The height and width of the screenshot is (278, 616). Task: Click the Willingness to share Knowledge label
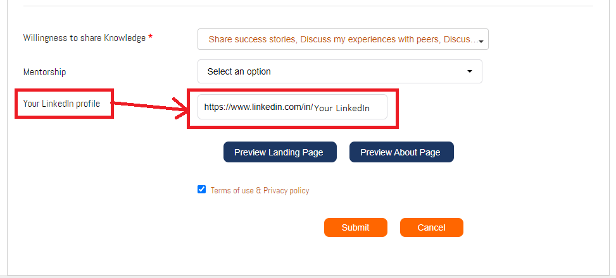[84, 38]
